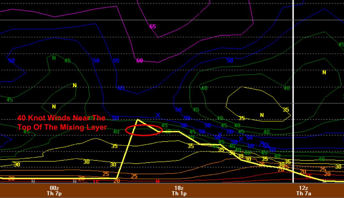Click the yellow 35 label on the closed contour
The height and width of the screenshot is (198, 344).
[x=286, y=110]
